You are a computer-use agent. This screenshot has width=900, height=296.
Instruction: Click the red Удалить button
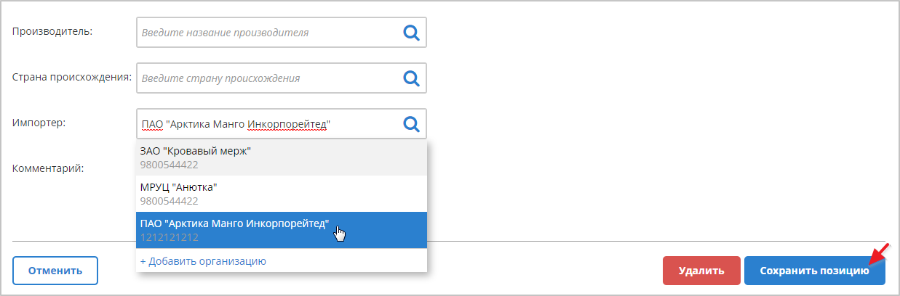click(x=701, y=271)
